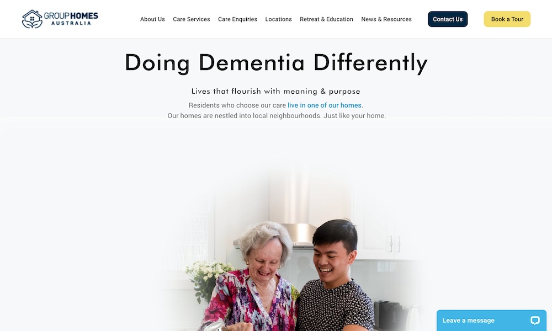Viewport: 552px width, 331px height.
Task: Open the About Us menu
Action: (x=152, y=19)
